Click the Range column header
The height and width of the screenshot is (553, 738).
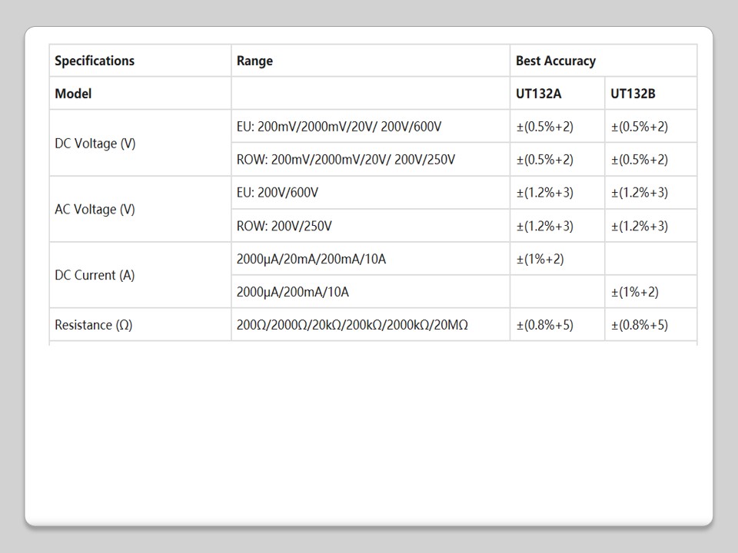[254, 61]
